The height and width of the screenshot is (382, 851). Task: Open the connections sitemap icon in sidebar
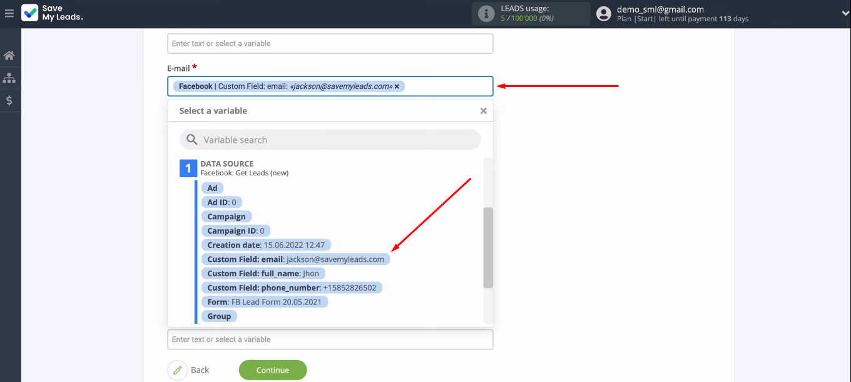(9, 78)
